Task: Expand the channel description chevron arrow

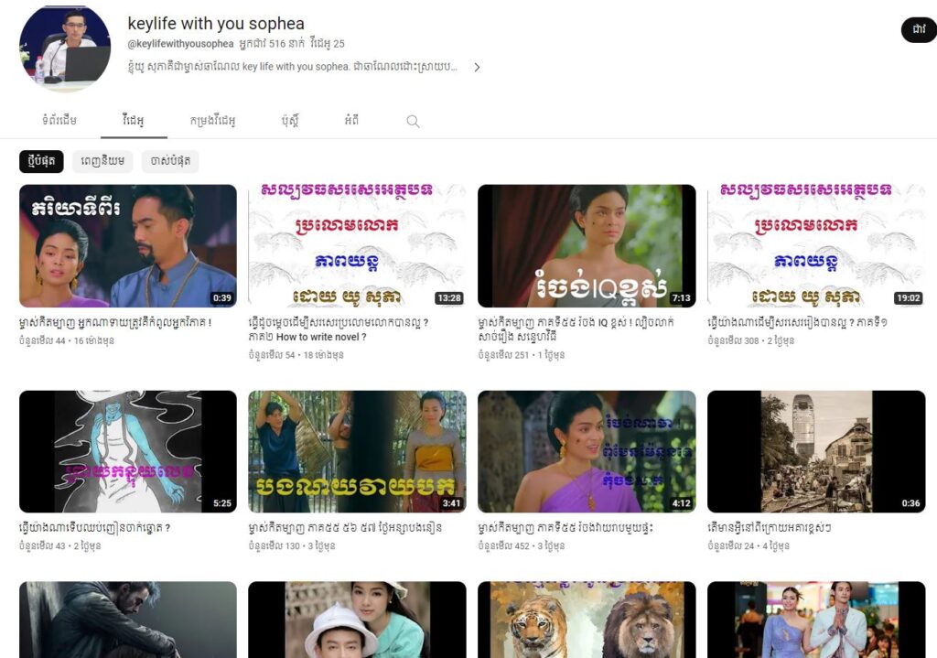Action: [477, 68]
